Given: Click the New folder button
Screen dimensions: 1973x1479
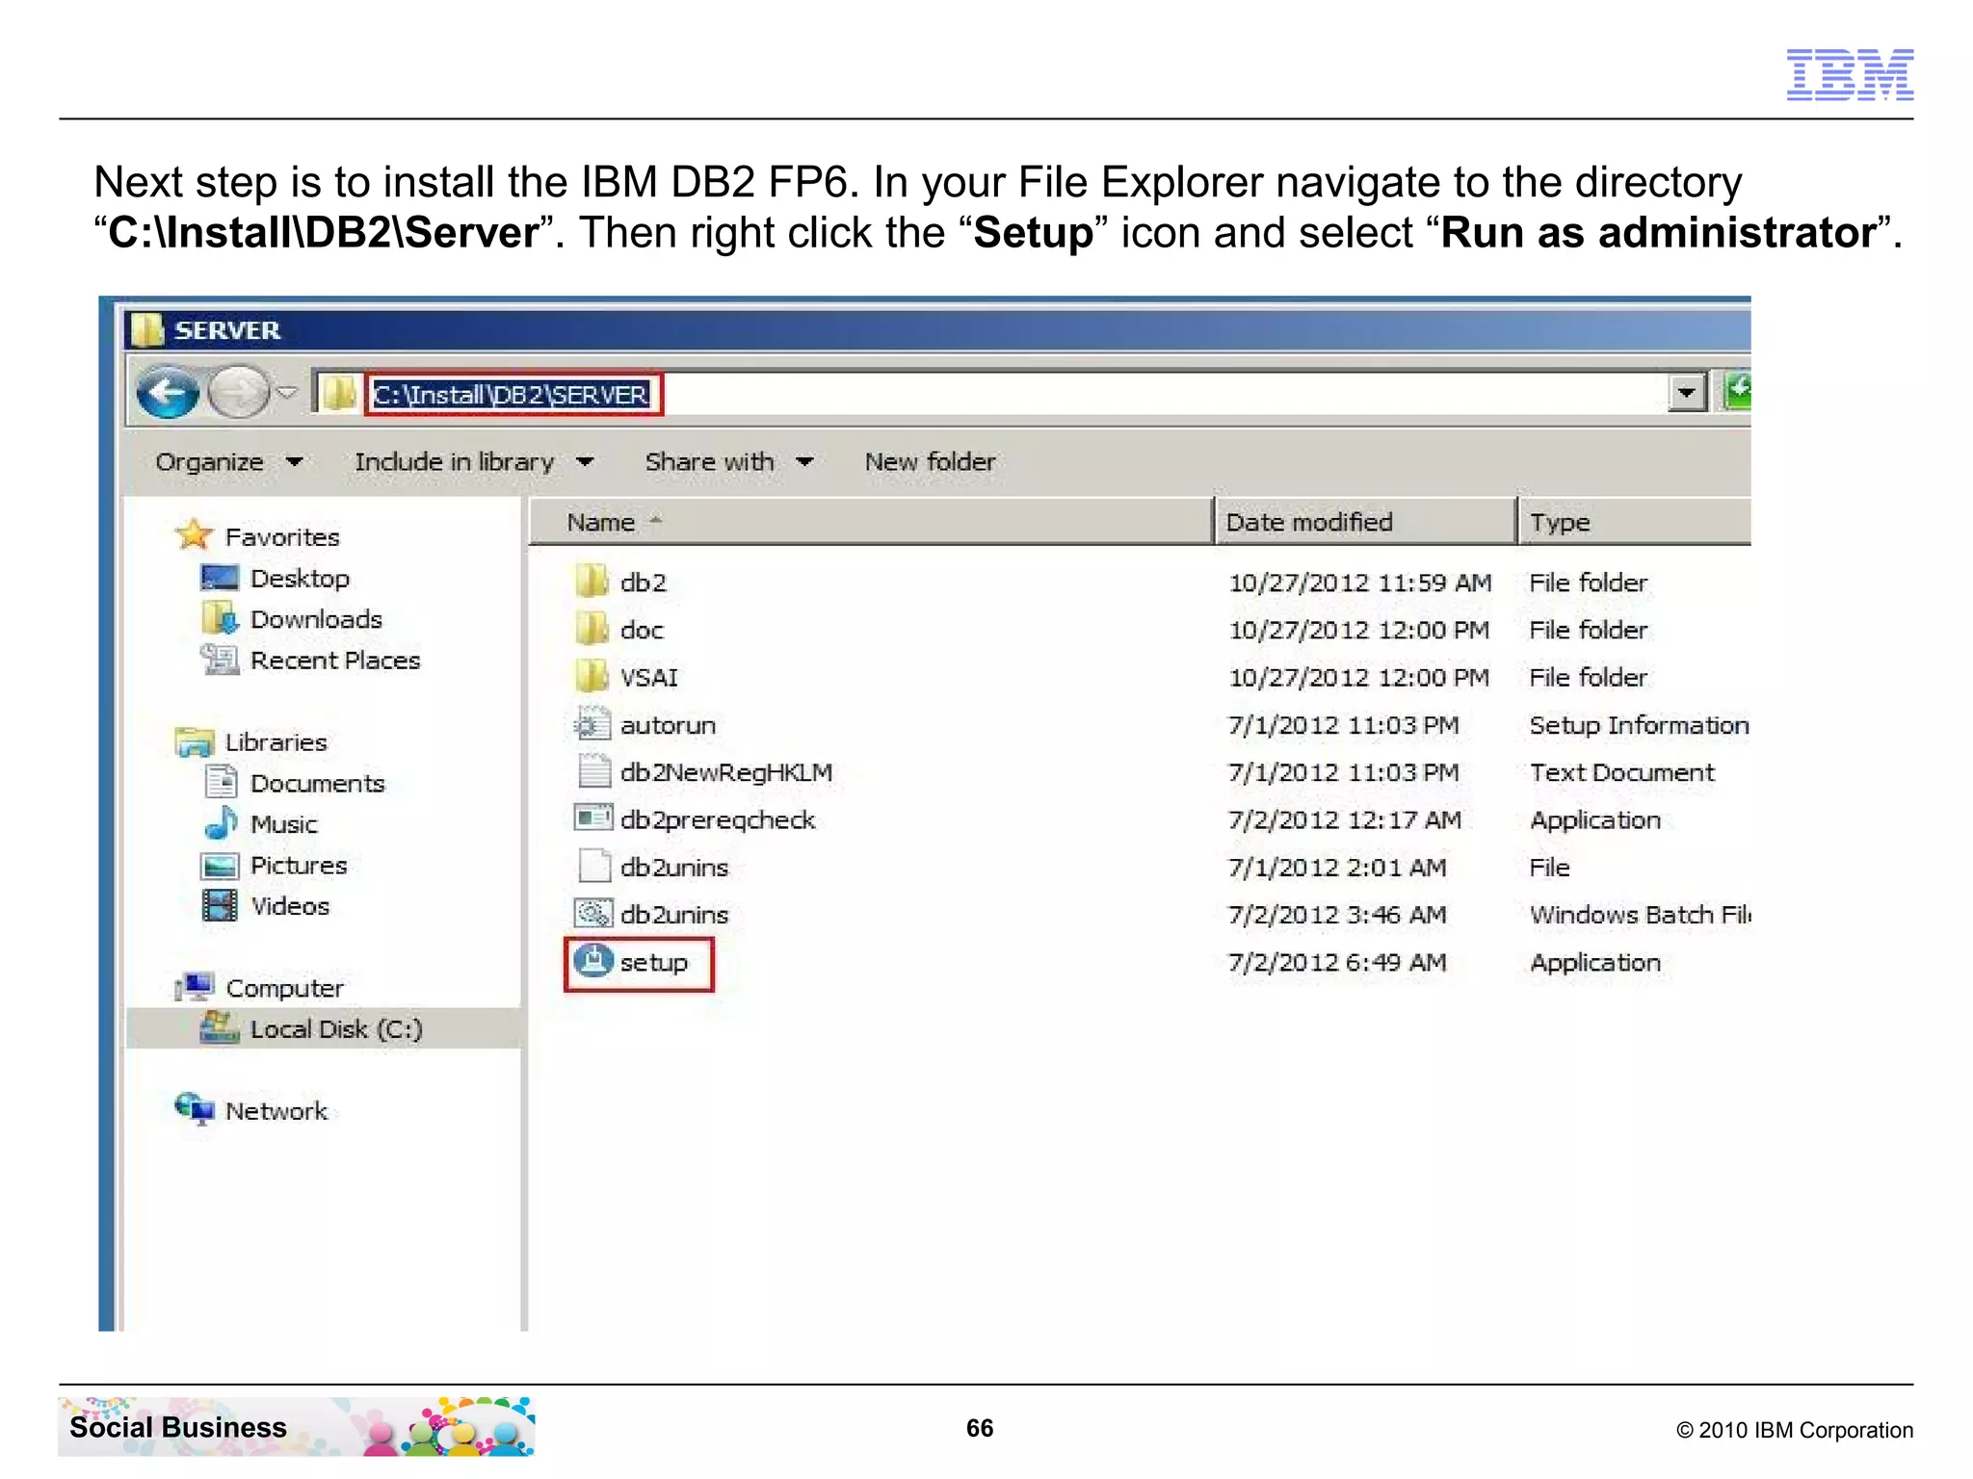Looking at the screenshot, I should coord(930,462).
